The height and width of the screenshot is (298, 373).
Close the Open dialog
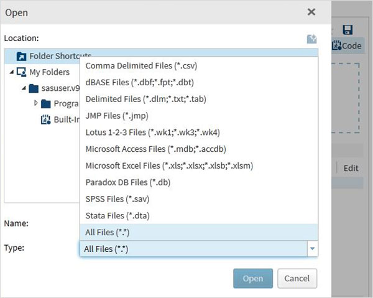click(311, 12)
